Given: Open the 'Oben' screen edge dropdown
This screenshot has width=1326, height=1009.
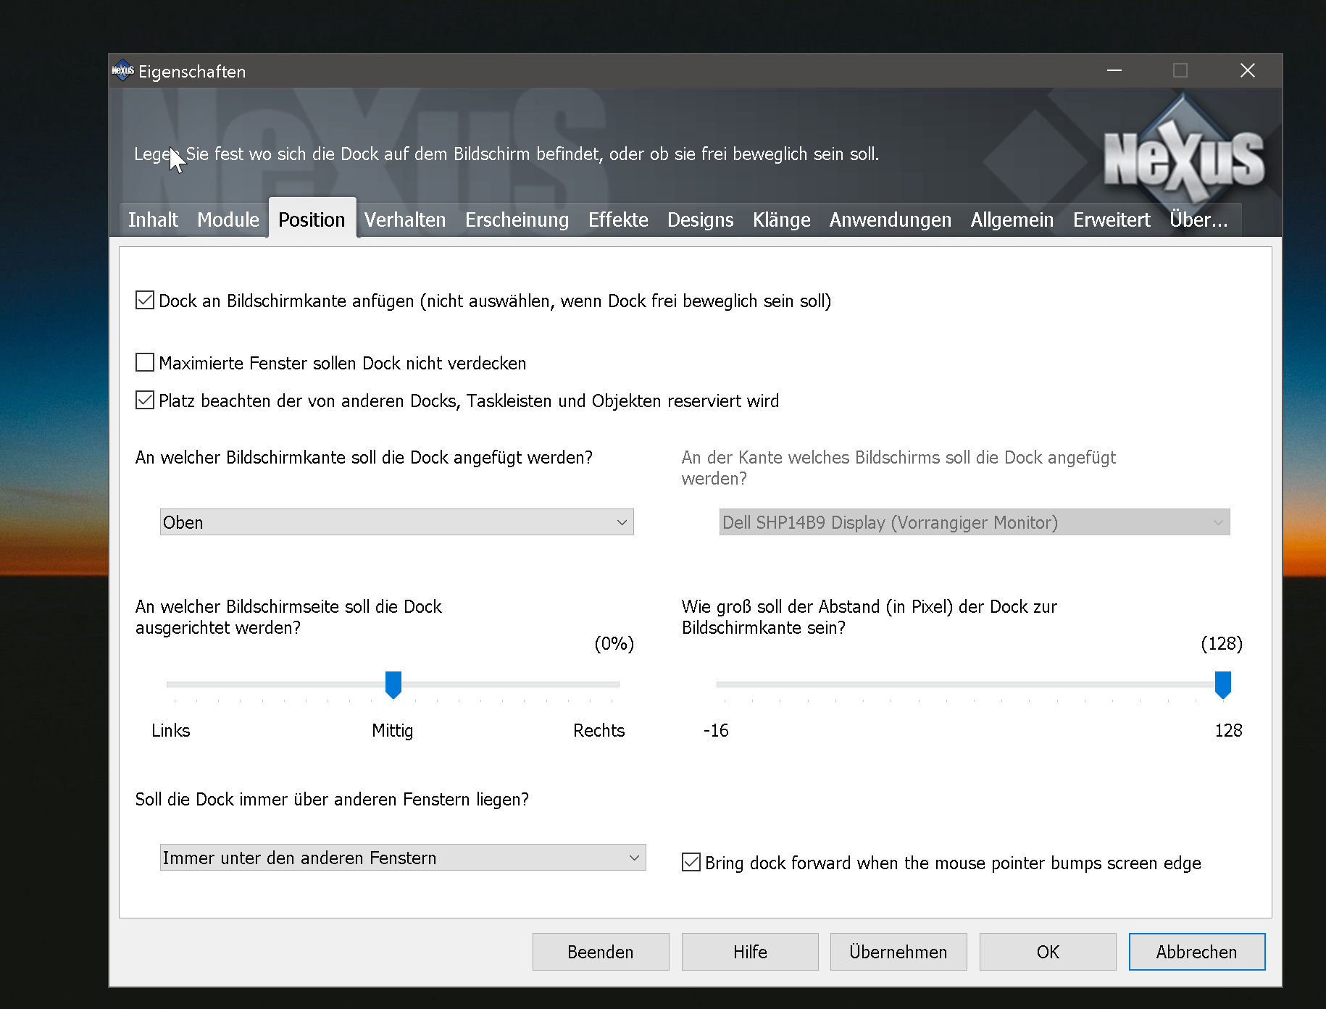Looking at the screenshot, I should [x=396, y=522].
